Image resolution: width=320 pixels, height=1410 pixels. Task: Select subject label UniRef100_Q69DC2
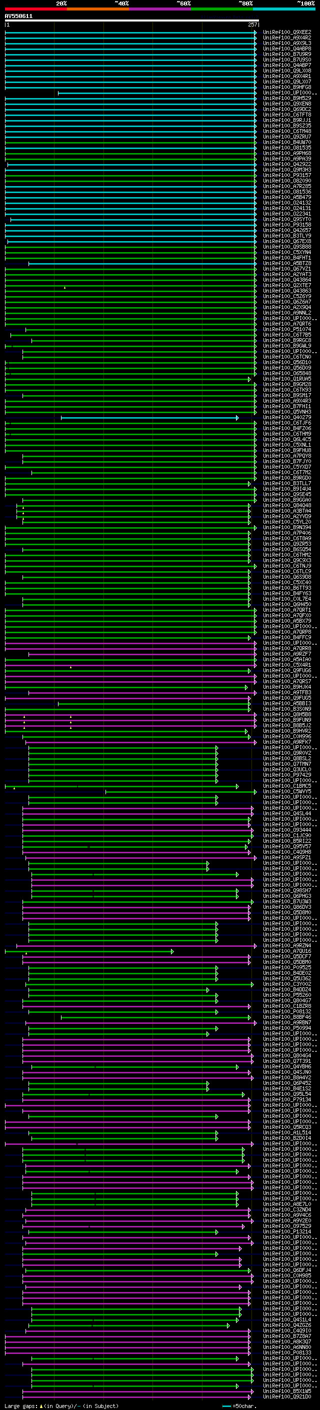click(x=287, y=110)
